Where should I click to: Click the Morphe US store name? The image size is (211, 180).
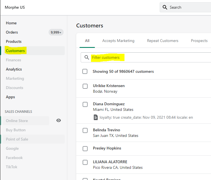point(15,8)
